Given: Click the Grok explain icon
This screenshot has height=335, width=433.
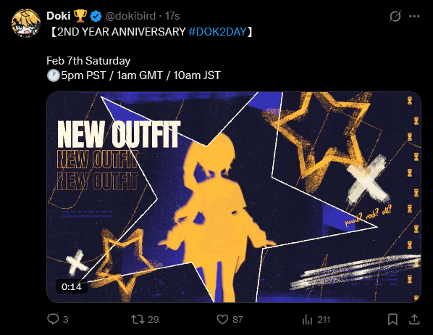Looking at the screenshot, I should (395, 17).
